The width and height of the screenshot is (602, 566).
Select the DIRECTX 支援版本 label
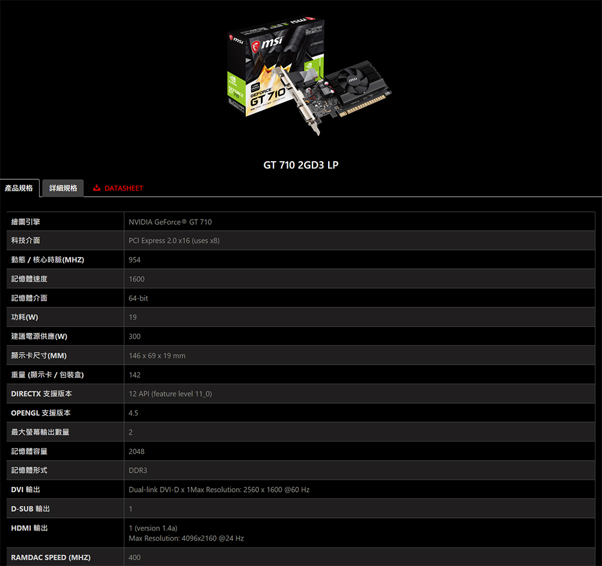41,394
